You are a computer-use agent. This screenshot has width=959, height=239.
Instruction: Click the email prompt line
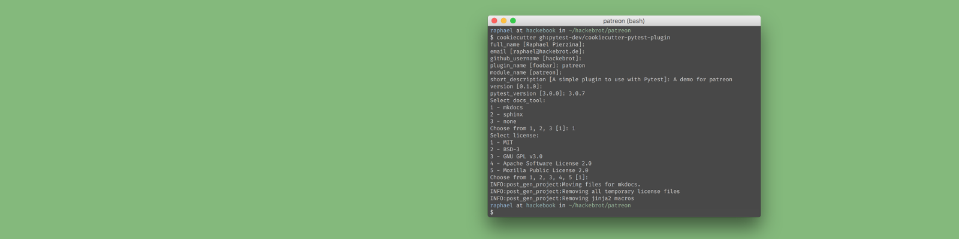(537, 51)
